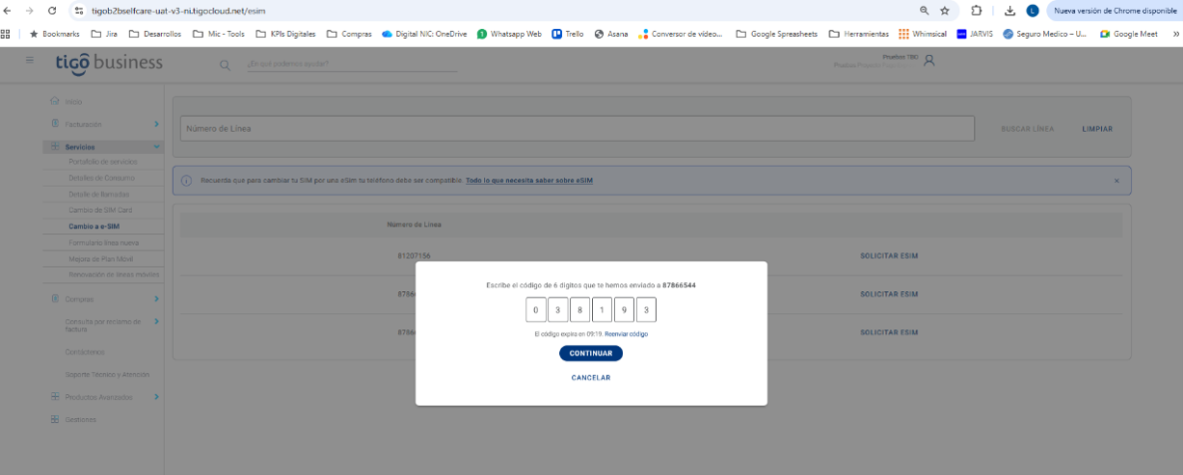1183x475 pixels.
Task: Click the LIMPIAR button
Action: click(1097, 129)
